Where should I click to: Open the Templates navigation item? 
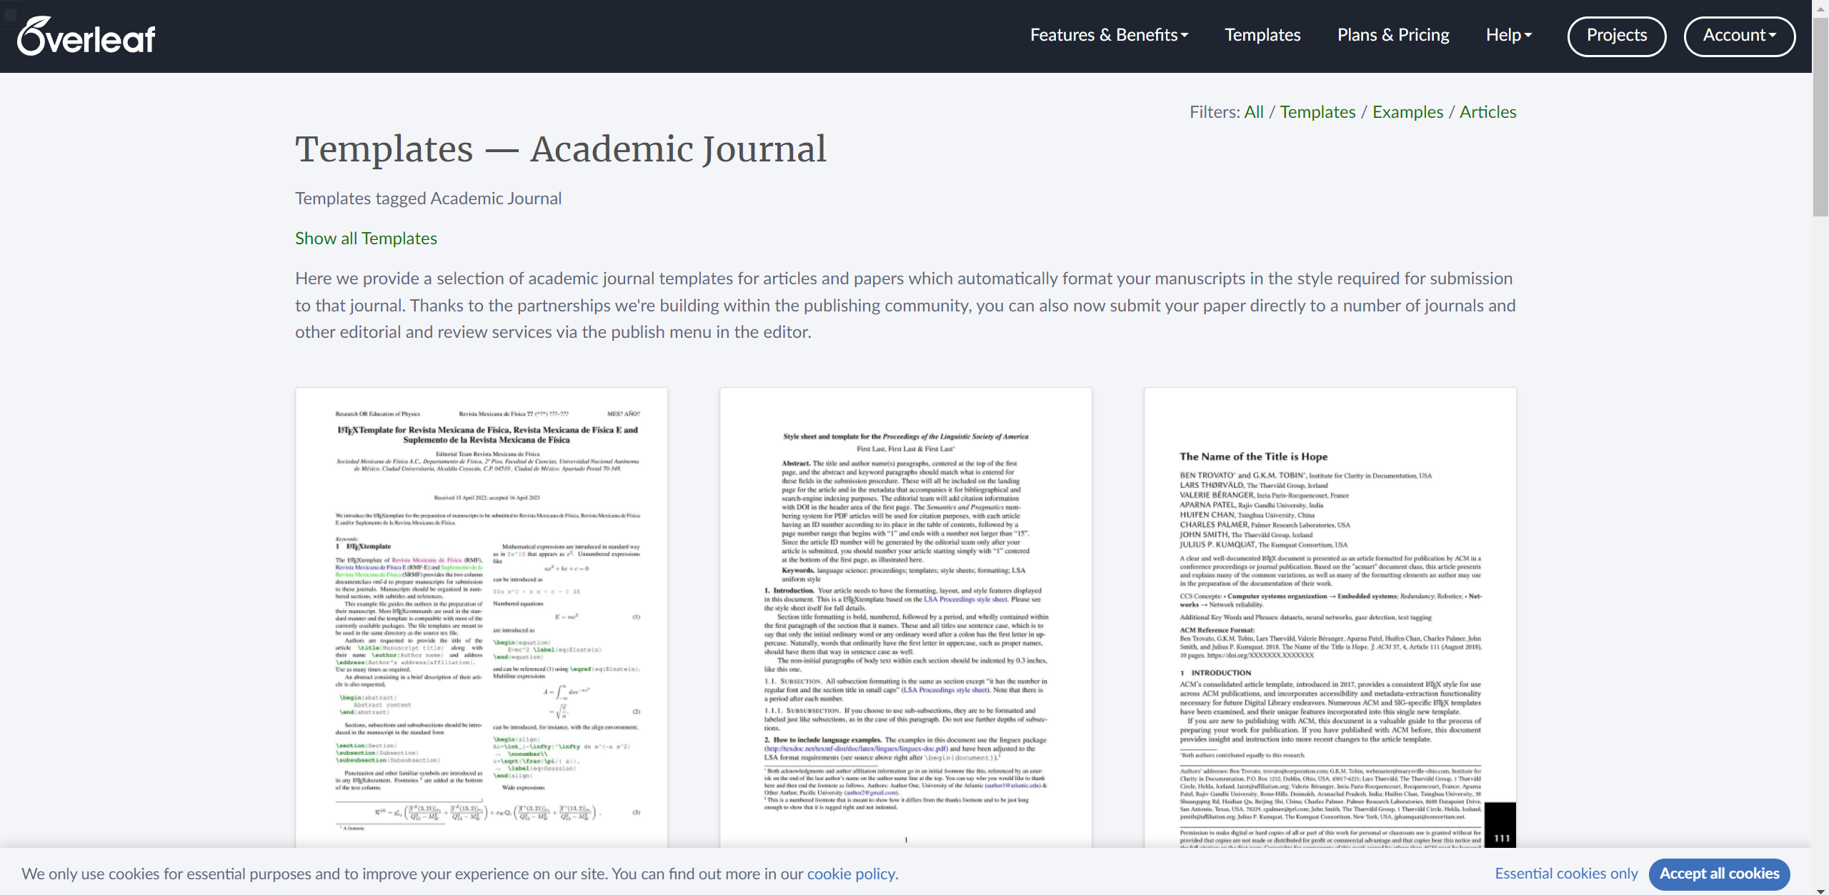pos(1262,35)
